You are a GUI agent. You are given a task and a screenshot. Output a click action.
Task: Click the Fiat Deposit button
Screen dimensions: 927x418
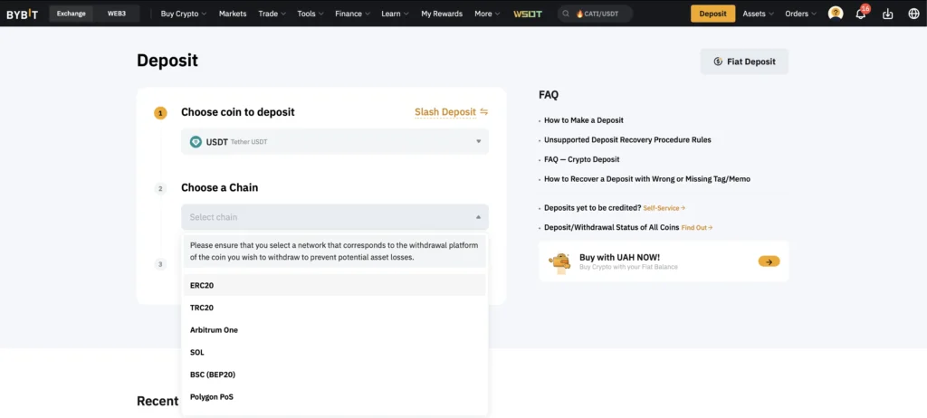[x=744, y=62]
